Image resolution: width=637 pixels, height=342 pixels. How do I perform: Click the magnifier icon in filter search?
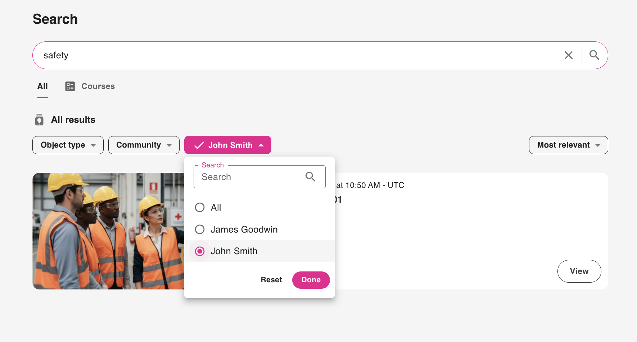click(310, 177)
